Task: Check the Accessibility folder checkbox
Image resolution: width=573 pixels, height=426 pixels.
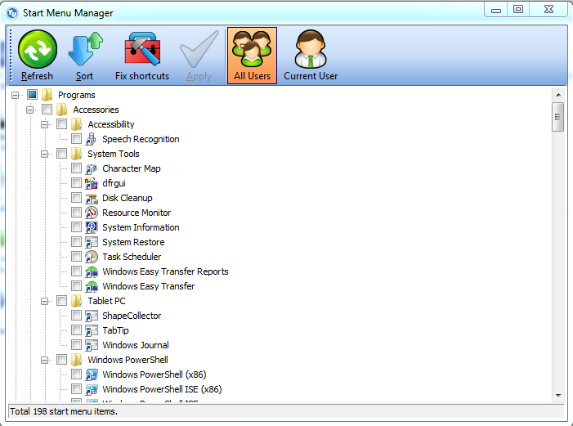Action: point(61,124)
